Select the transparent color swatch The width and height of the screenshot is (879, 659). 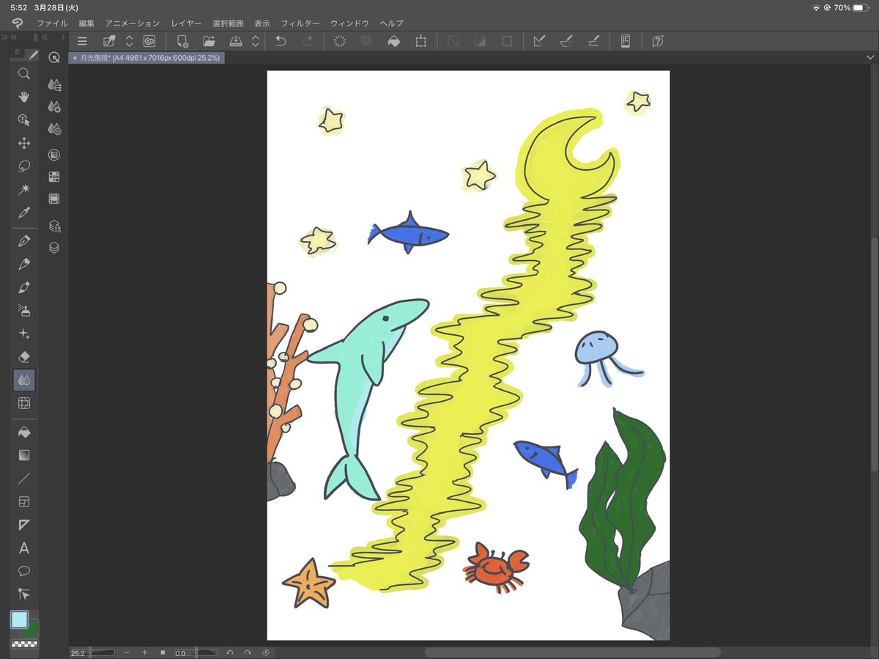click(x=24, y=644)
